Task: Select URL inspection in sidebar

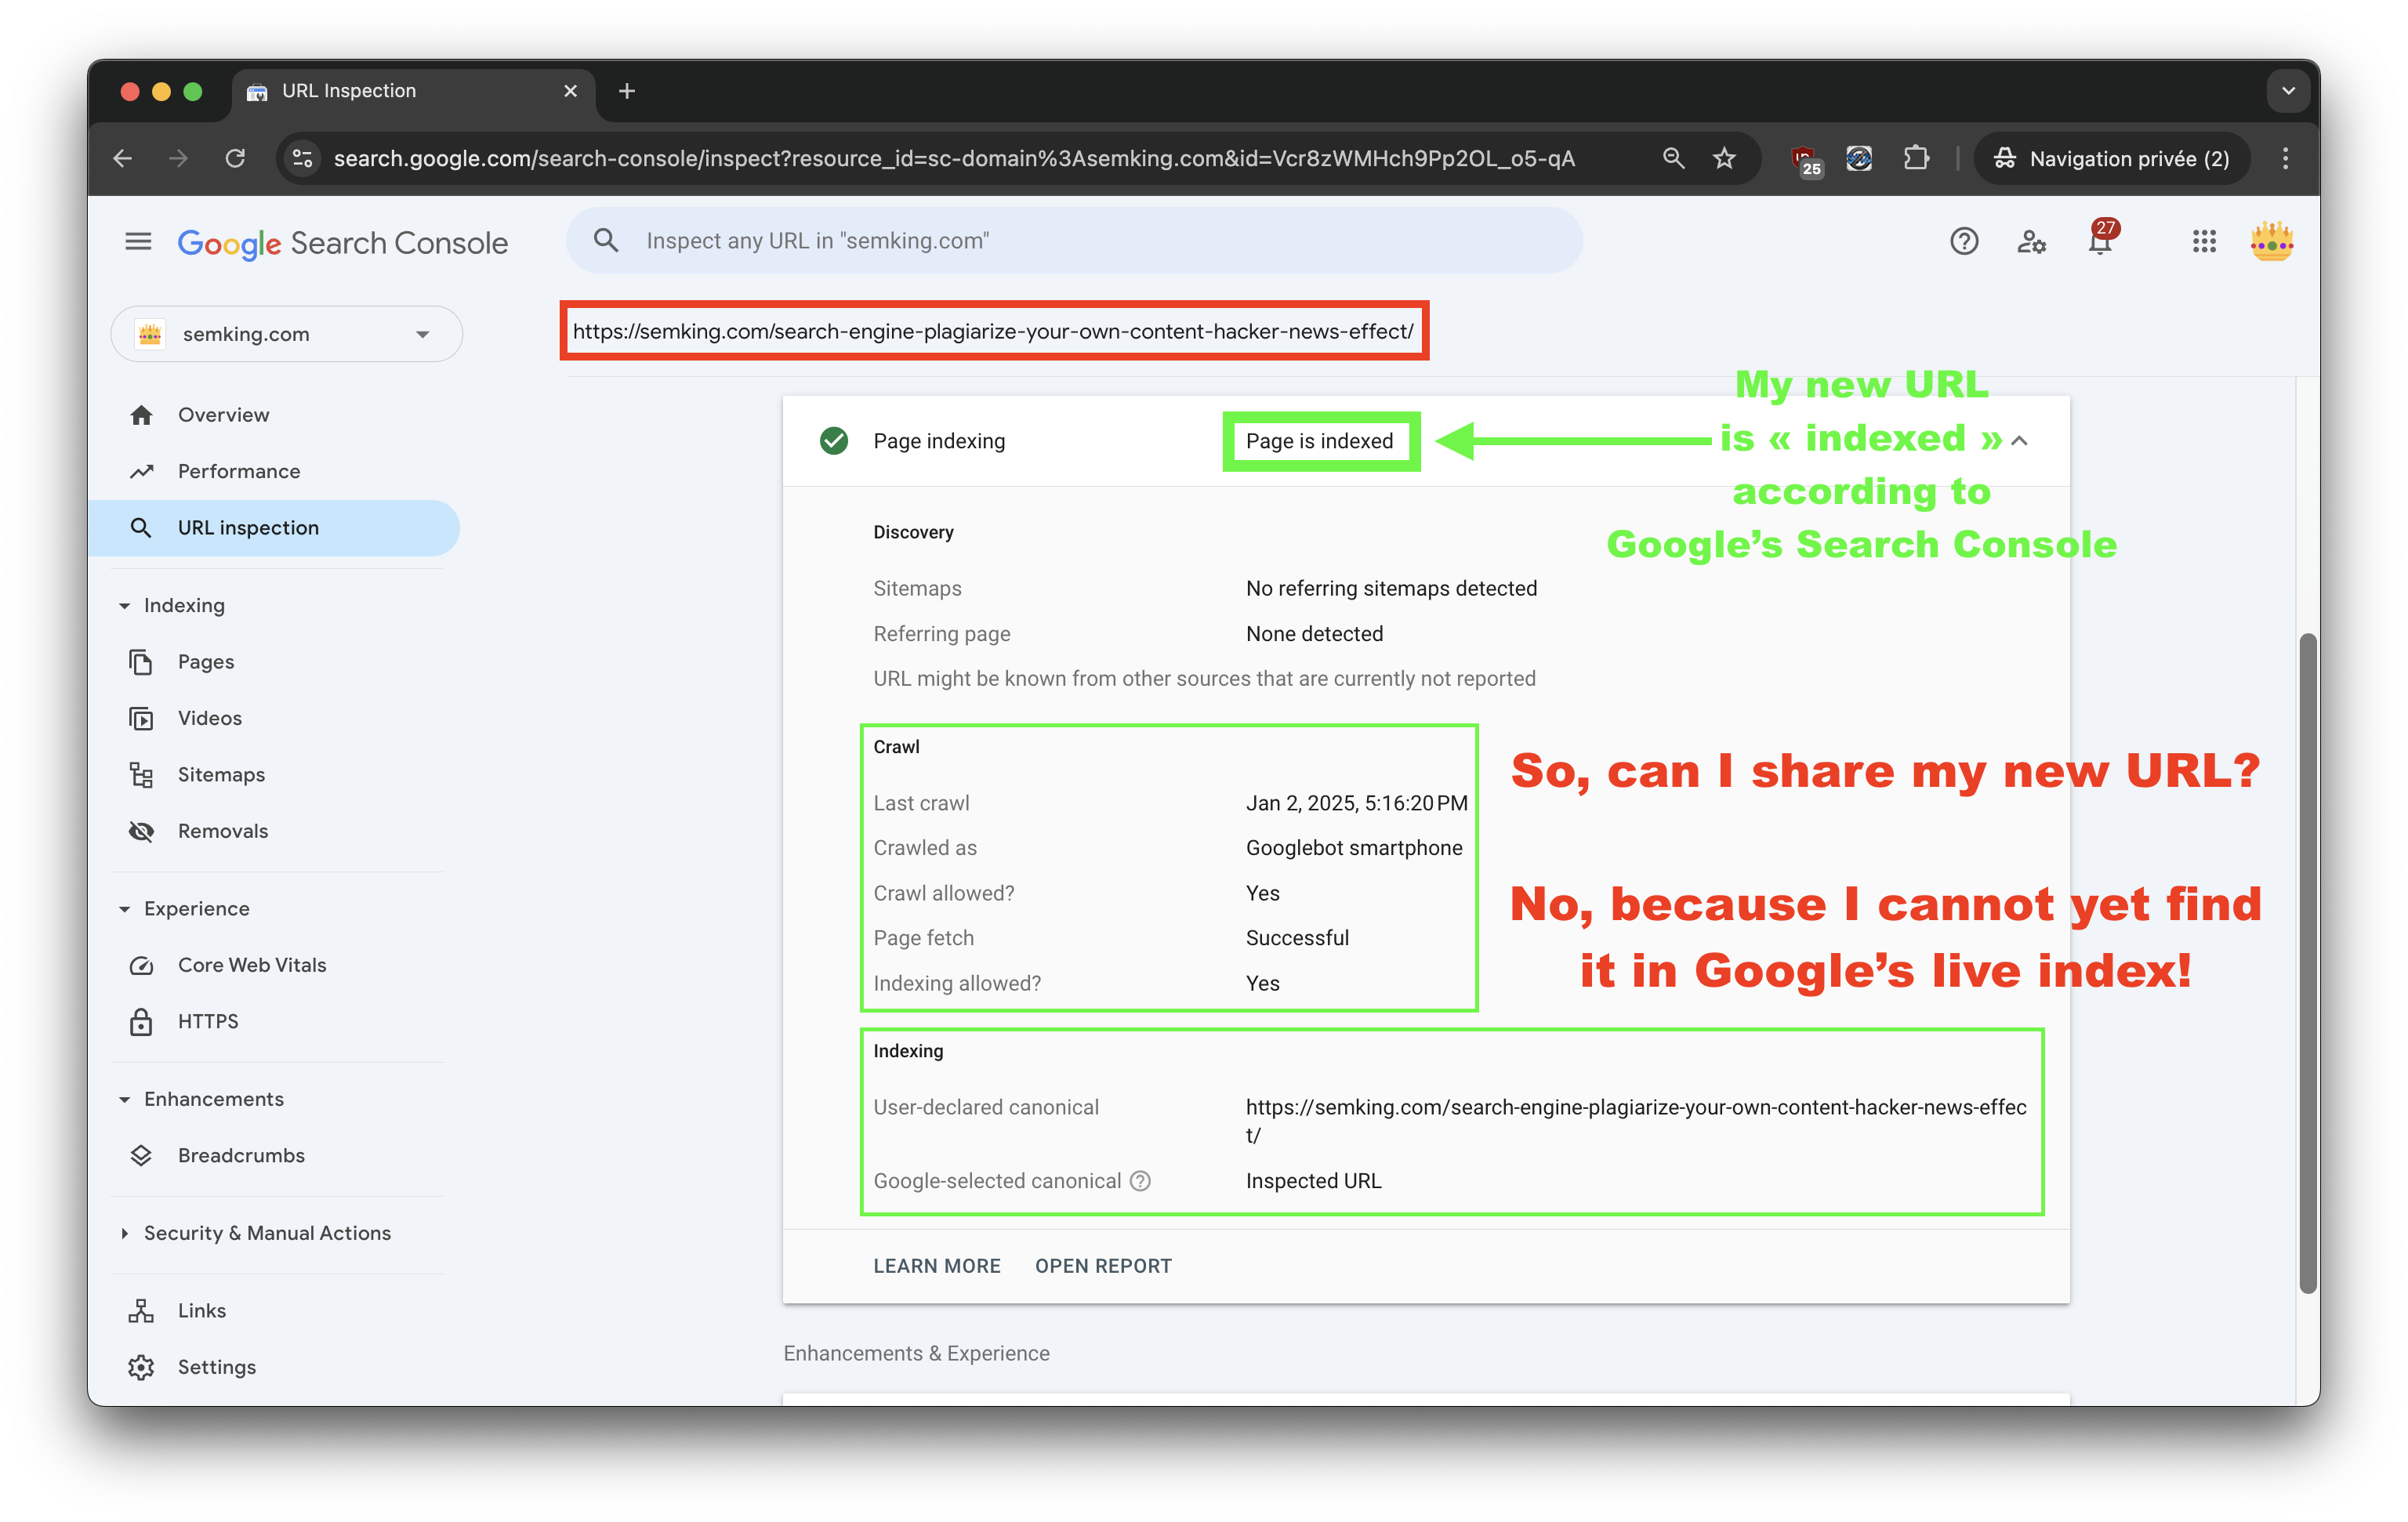Action: [274, 528]
